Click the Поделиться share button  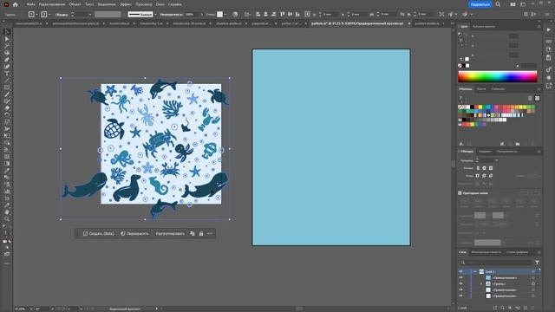[480, 4]
